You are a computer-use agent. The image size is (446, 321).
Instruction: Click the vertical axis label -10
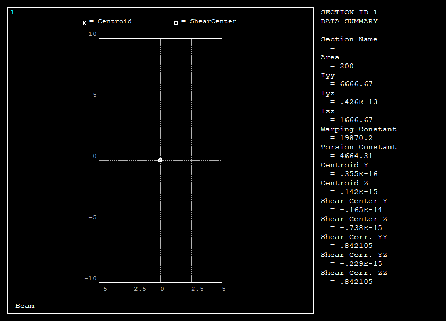(90, 279)
